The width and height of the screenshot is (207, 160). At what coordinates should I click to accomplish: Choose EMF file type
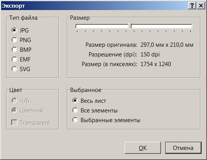[x=21, y=59]
